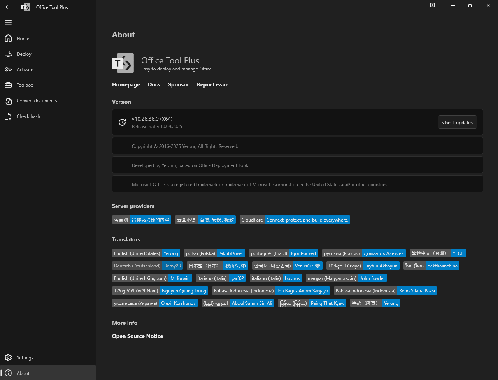Click the dekthaiinchina translator badge

point(431,266)
